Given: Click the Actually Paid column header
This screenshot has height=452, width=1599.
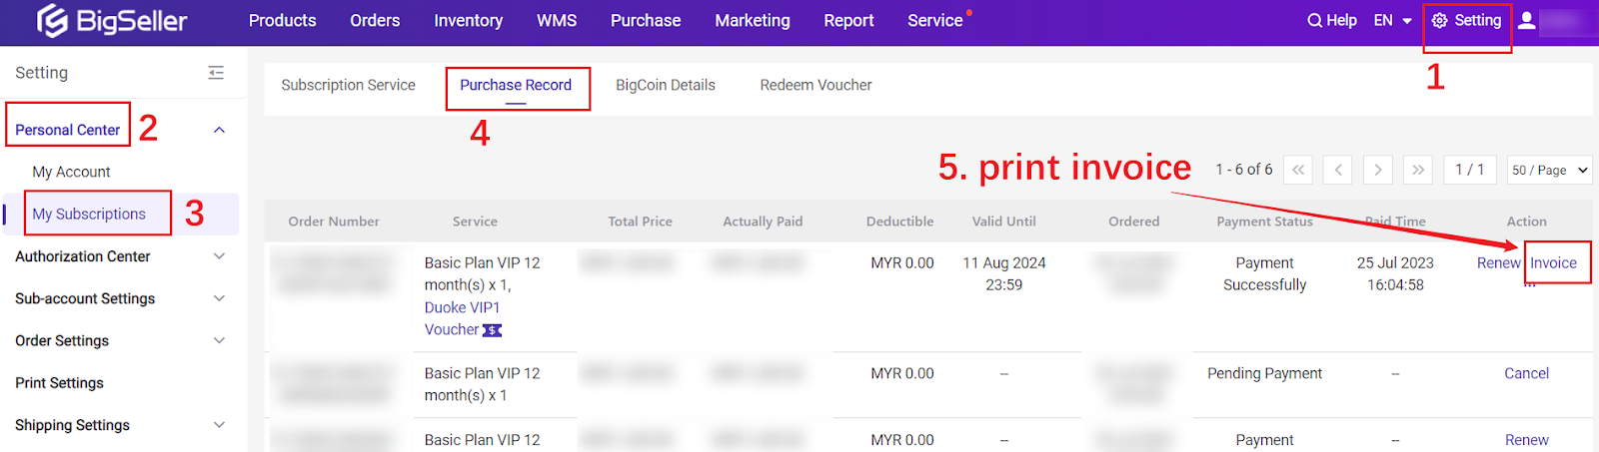Looking at the screenshot, I should pos(763,222).
